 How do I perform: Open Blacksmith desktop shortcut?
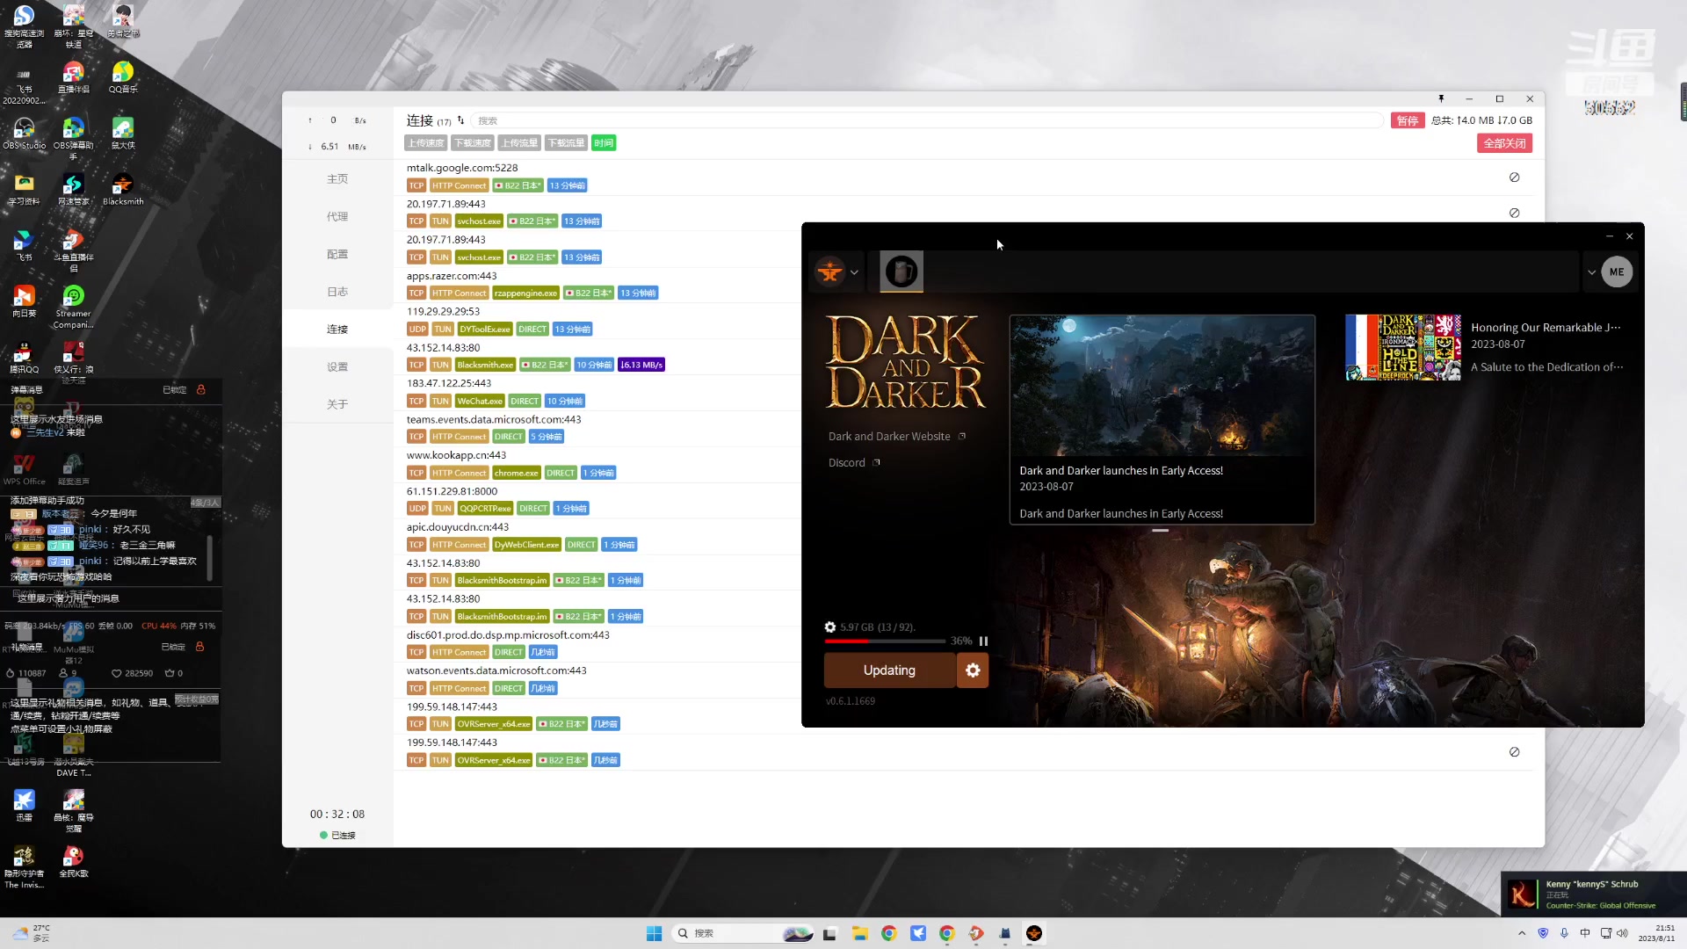123,190
